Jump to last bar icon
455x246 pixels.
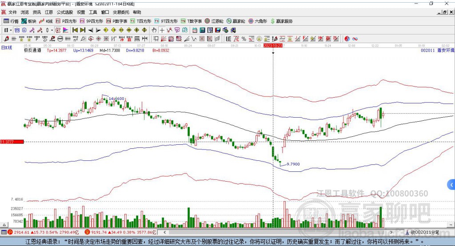click(83, 30)
